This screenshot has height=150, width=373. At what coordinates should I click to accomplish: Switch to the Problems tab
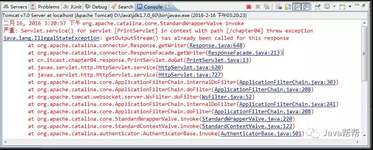pos(45,7)
